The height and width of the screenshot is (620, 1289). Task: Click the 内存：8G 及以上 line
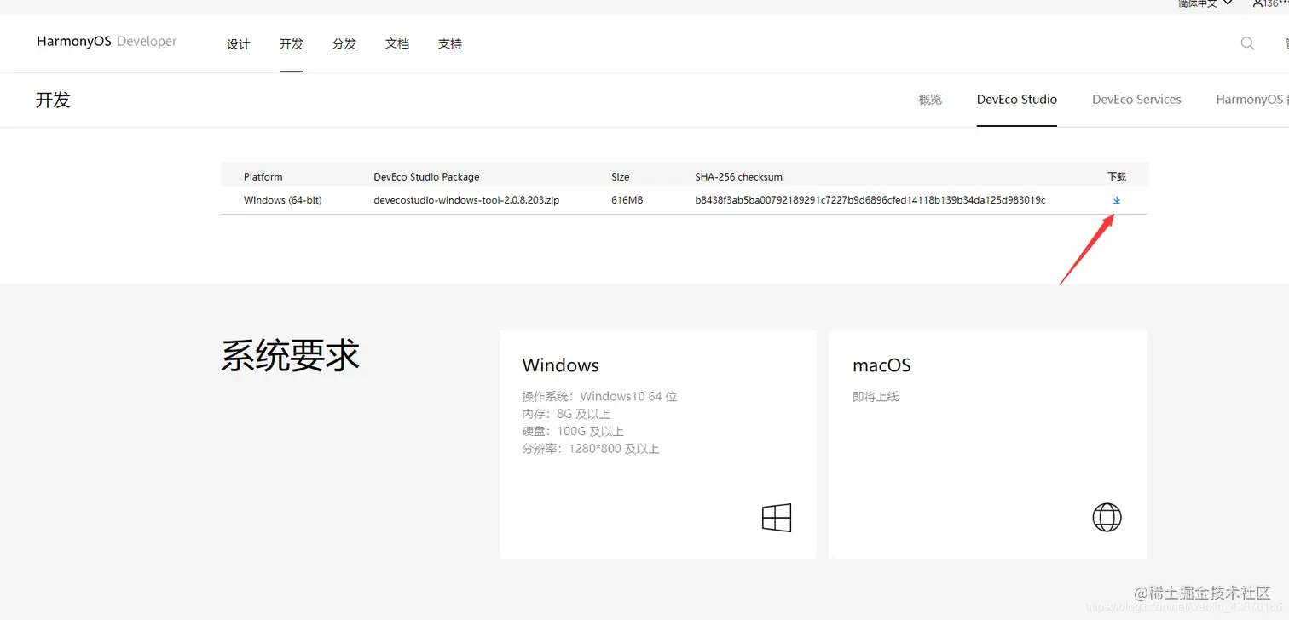click(x=566, y=414)
